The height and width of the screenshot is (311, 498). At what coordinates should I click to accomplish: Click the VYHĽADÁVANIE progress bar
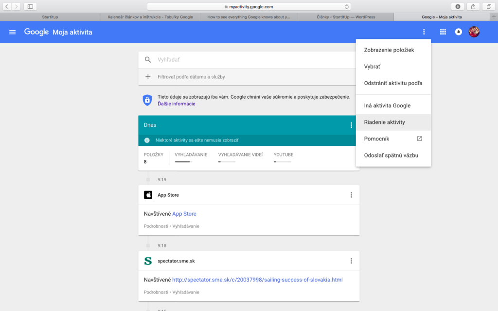183,162
